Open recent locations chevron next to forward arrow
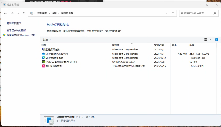The width and height of the screenshot is (221, 127). pyautogui.click(x=18, y=13)
